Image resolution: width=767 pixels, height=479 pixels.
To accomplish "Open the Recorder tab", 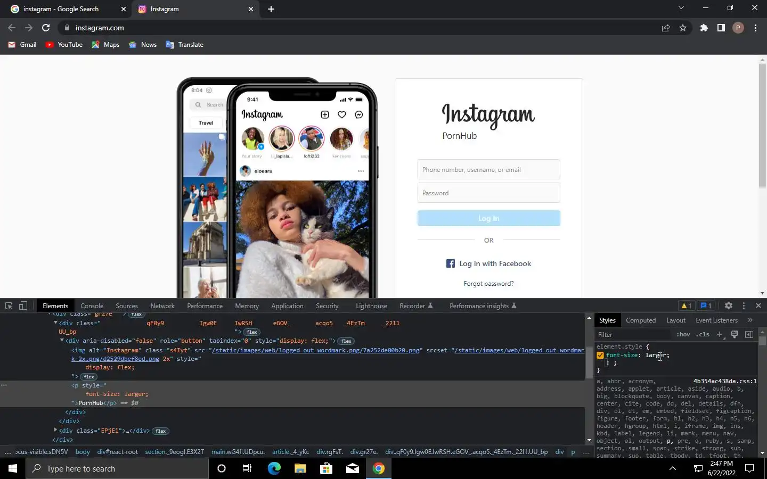I will 416,305.
